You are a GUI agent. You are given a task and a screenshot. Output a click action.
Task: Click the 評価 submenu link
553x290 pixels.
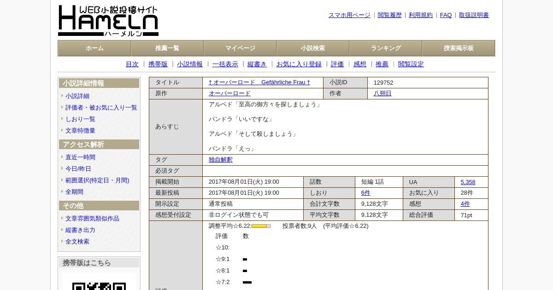[337, 64]
